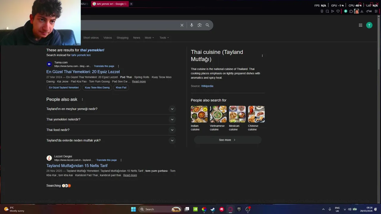Start voice search with the microphone icon
Viewport: 381px width, 214px height.
click(x=192, y=25)
